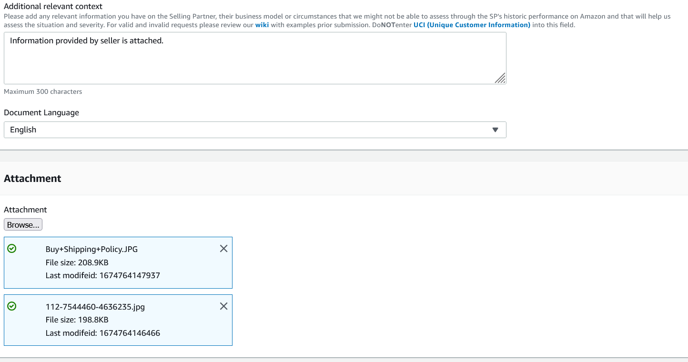Click the Browse... button
688x362 pixels.
23,225
